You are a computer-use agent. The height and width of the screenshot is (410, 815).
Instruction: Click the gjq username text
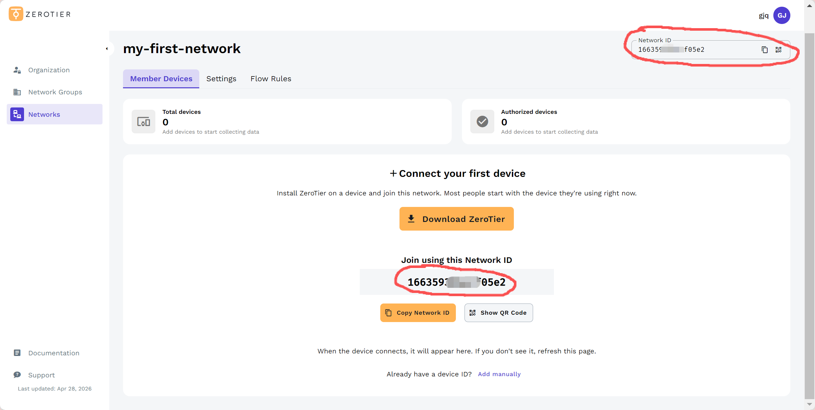click(763, 15)
